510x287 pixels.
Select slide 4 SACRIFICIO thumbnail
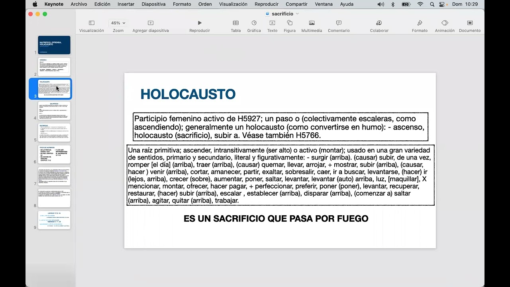click(54, 111)
